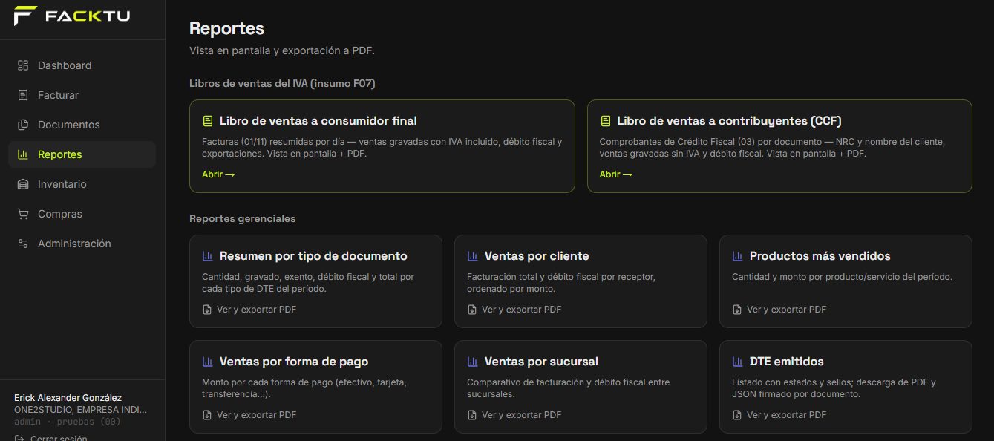Image resolution: width=994 pixels, height=441 pixels.
Task: Click the Inventario warehouse icon
Action: (23, 184)
